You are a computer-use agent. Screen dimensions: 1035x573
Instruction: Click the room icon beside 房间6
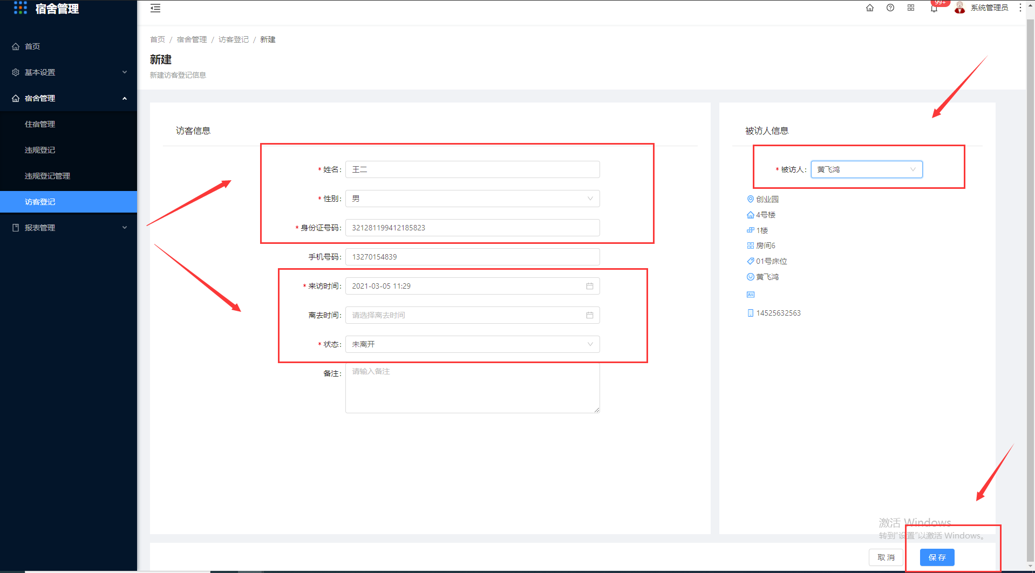750,245
